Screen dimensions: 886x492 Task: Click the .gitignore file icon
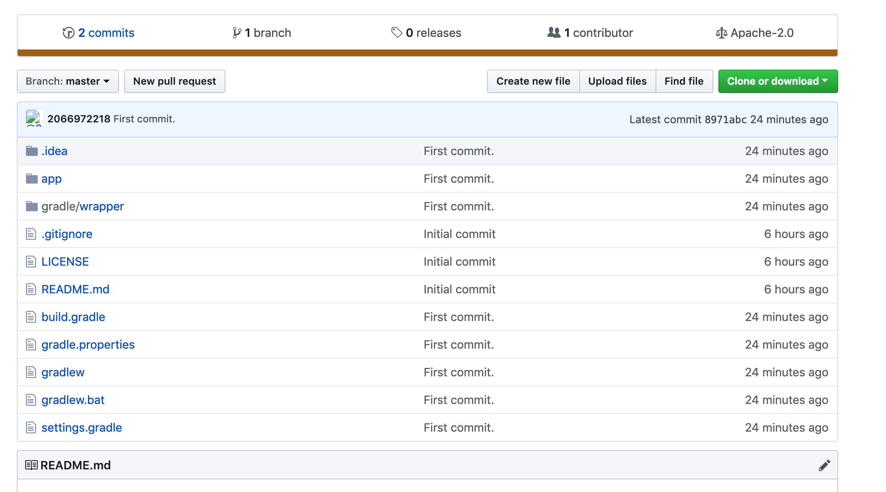(x=31, y=234)
